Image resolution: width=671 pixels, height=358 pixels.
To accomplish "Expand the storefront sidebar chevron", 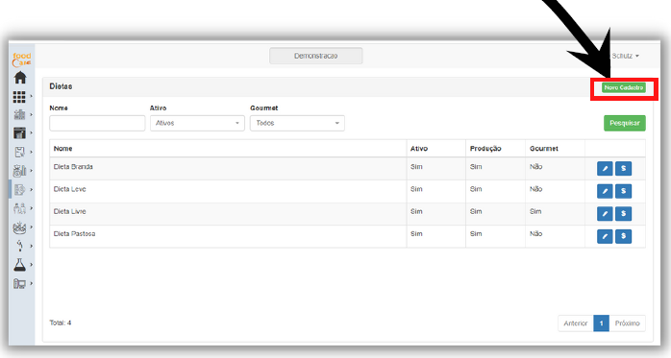I will click(31, 132).
